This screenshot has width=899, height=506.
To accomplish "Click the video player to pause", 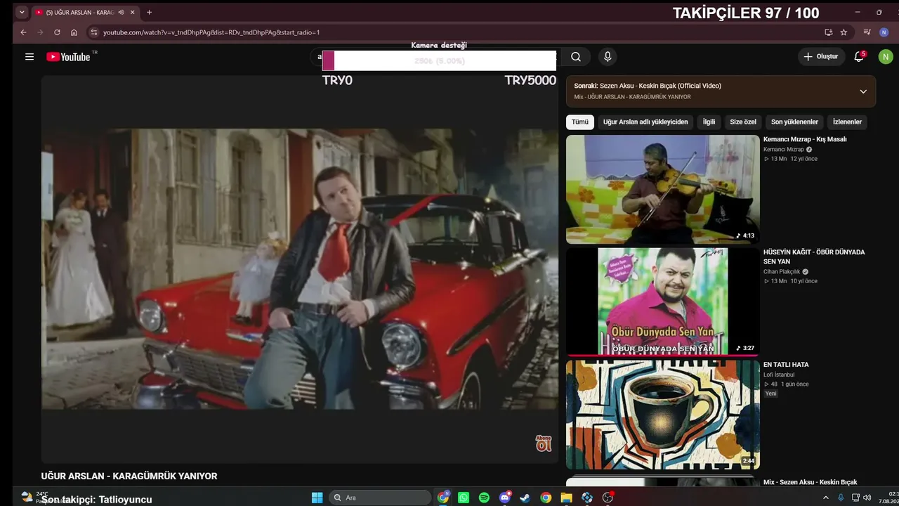I will point(299,269).
